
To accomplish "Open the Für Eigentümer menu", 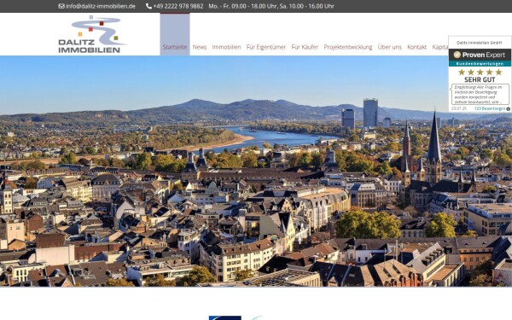I will [266, 47].
